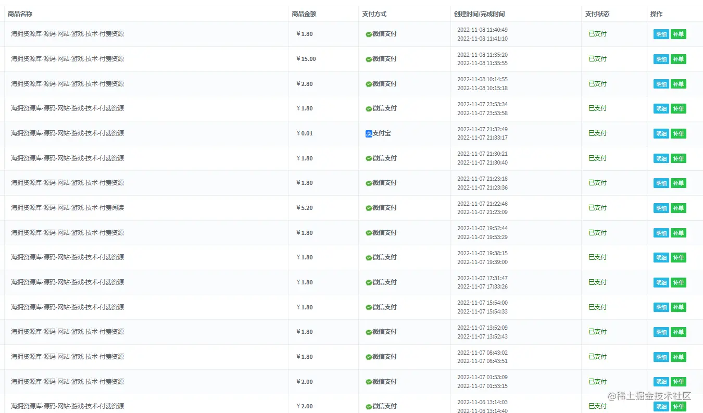Click WeChat Pay icon in order created 2022-11-07 01:53:09

coord(369,382)
